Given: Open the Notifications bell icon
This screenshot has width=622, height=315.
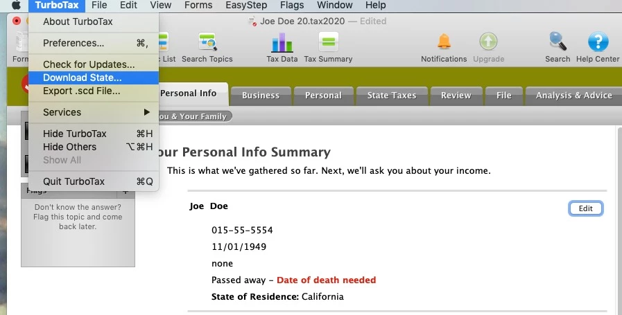Looking at the screenshot, I should click(x=444, y=42).
